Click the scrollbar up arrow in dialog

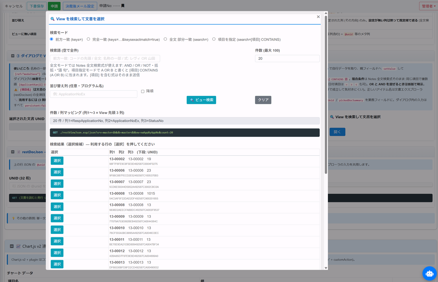pyautogui.click(x=326, y=13)
